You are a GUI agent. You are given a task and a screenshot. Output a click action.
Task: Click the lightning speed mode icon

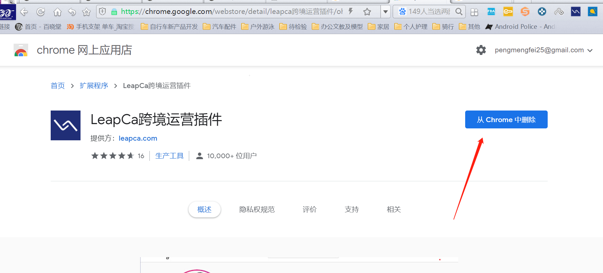(351, 12)
